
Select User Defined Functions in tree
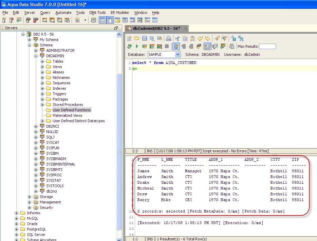click(71, 110)
